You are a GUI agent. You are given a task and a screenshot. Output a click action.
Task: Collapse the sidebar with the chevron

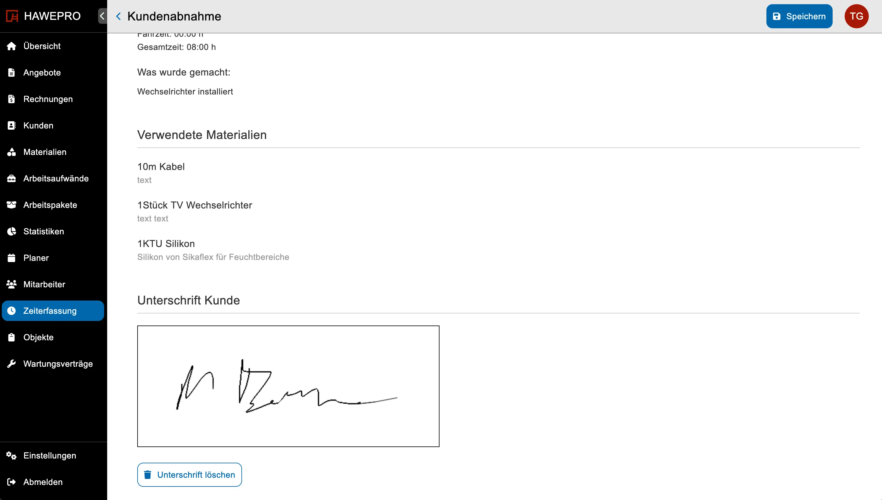pyautogui.click(x=102, y=16)
